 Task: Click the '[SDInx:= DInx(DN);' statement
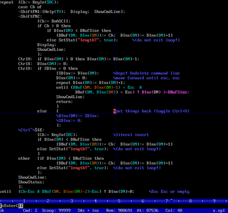tap(77, 73)
